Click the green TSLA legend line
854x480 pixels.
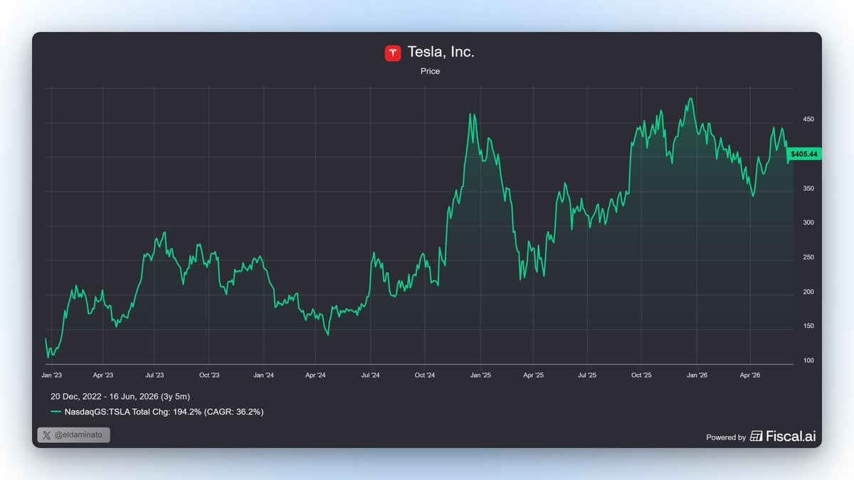(56, 412)
